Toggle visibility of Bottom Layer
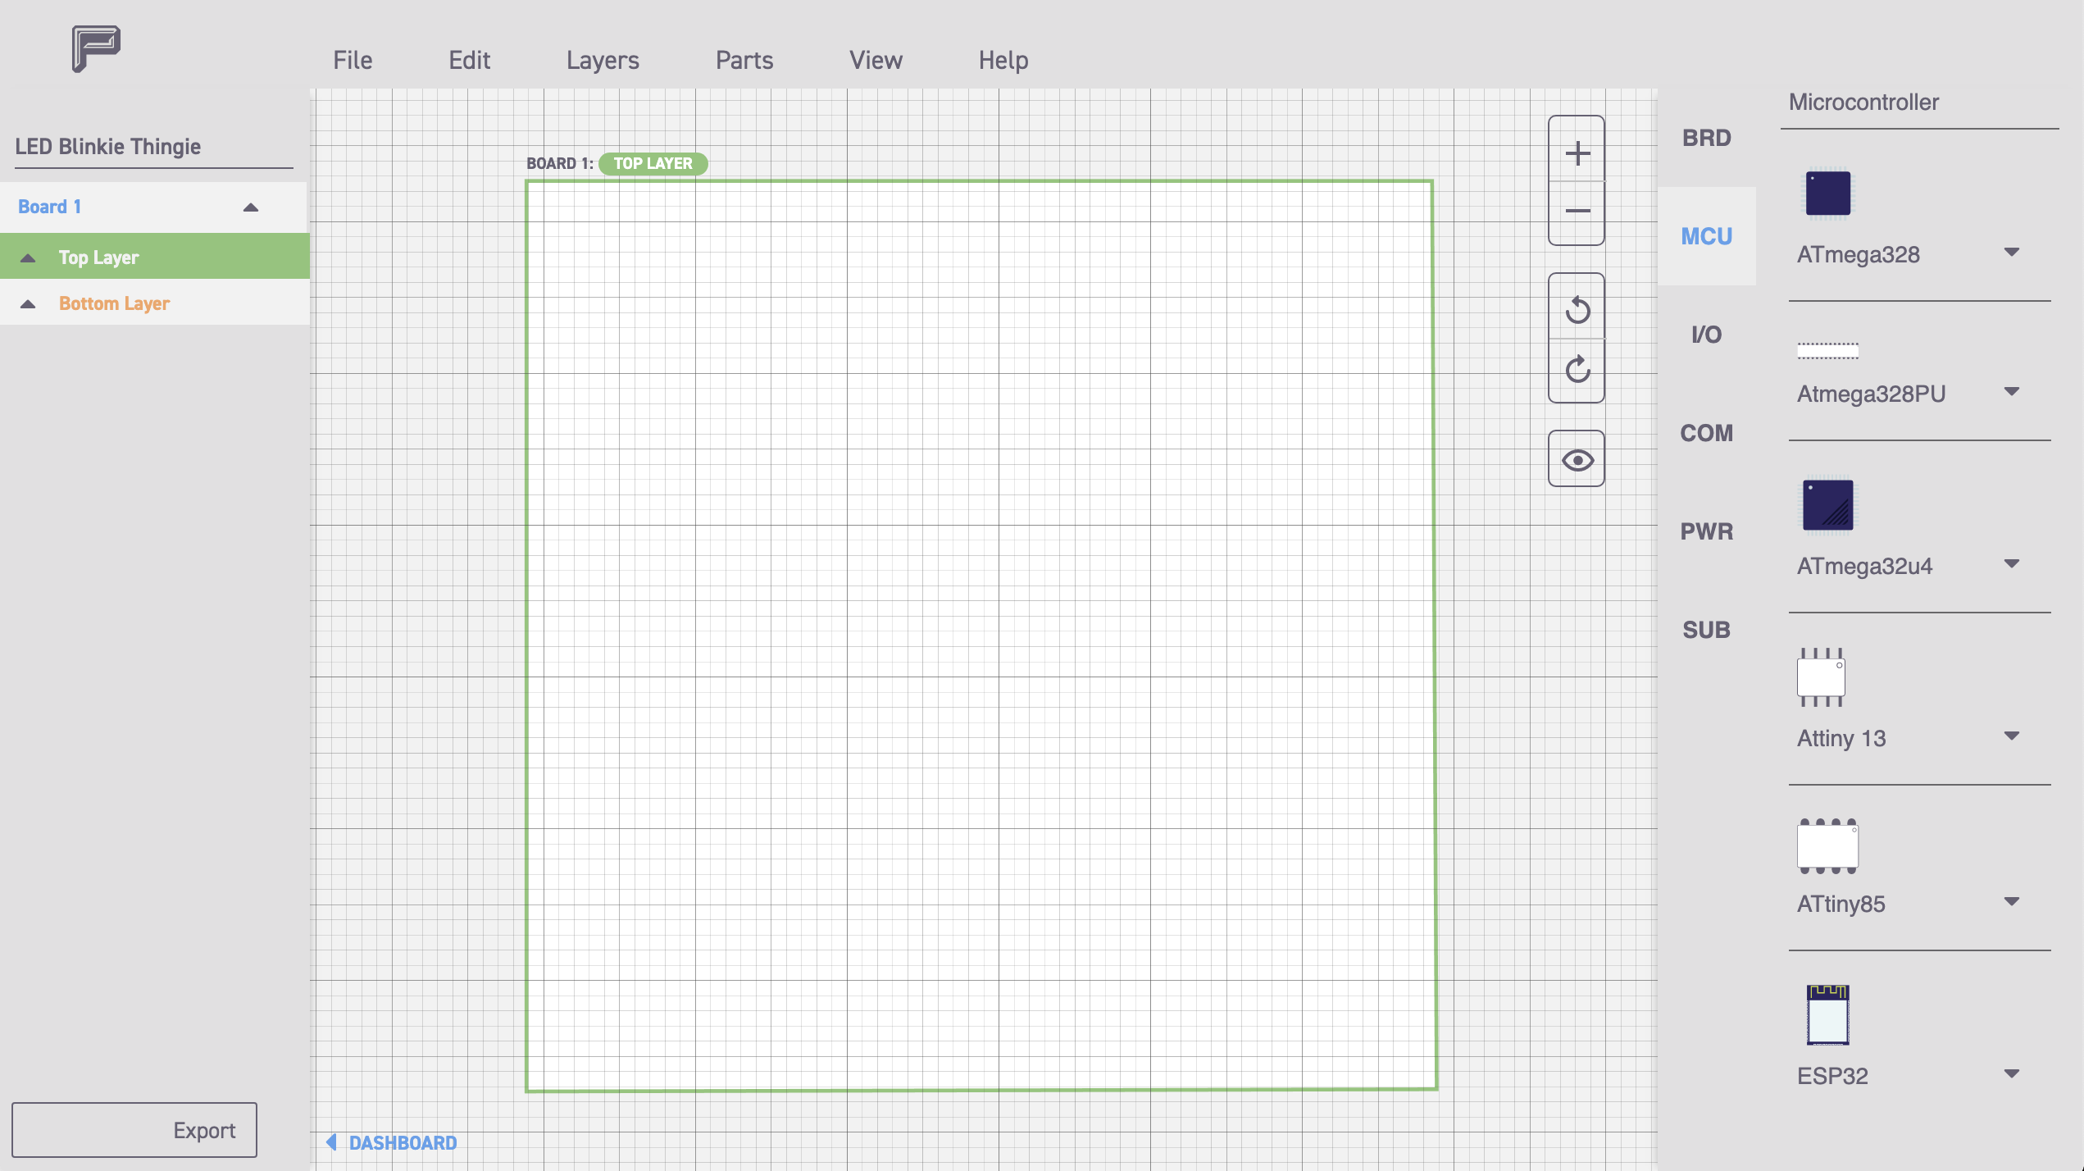The width and height of the screenshot is (2084, 1171). point(29,302)
